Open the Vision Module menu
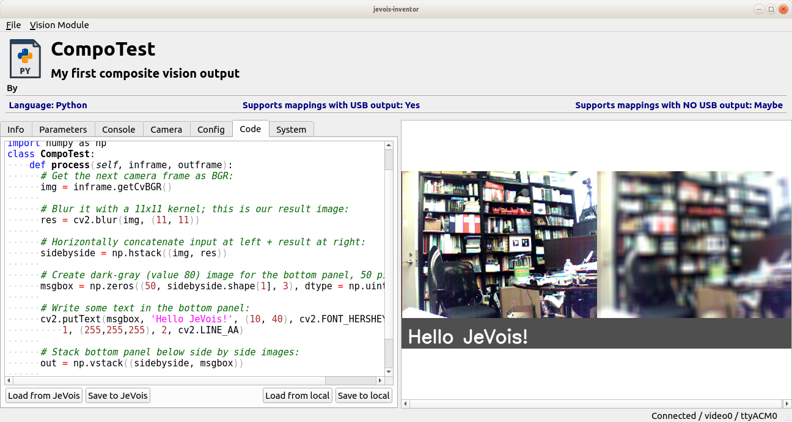 click(x=59, y=25)
